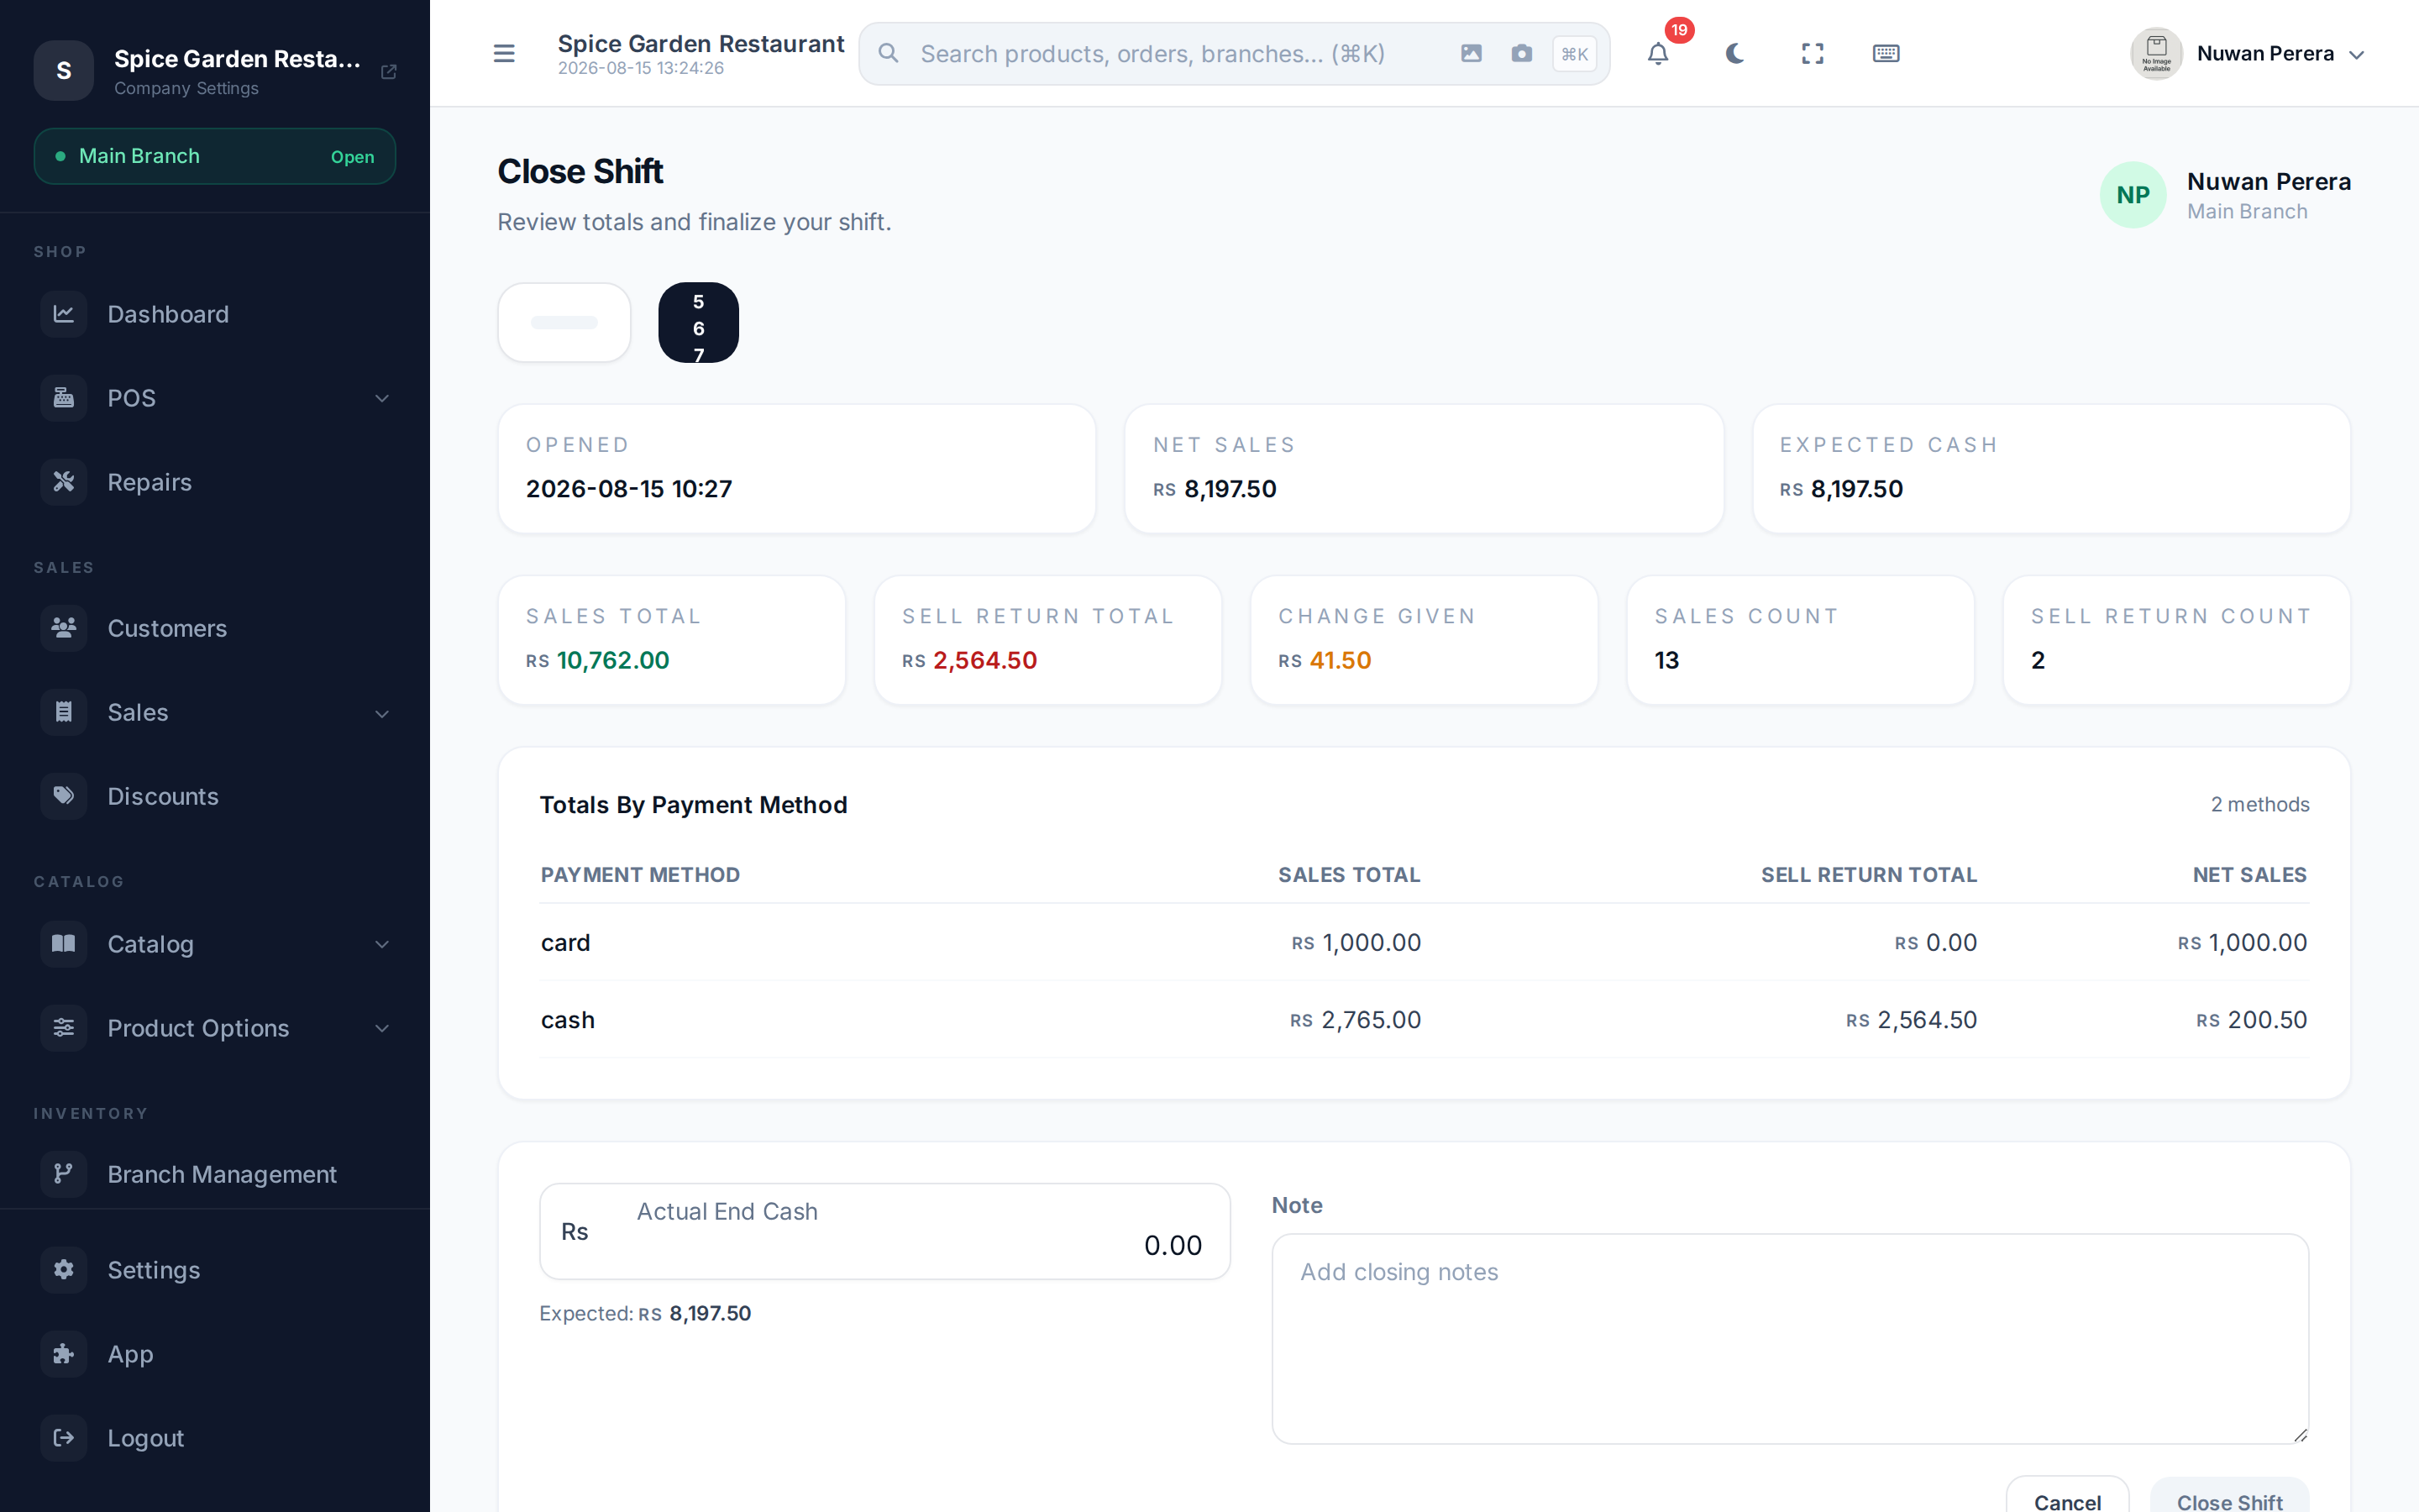
Task: Click the NET SALES column header
Action: click(2249, 875)
